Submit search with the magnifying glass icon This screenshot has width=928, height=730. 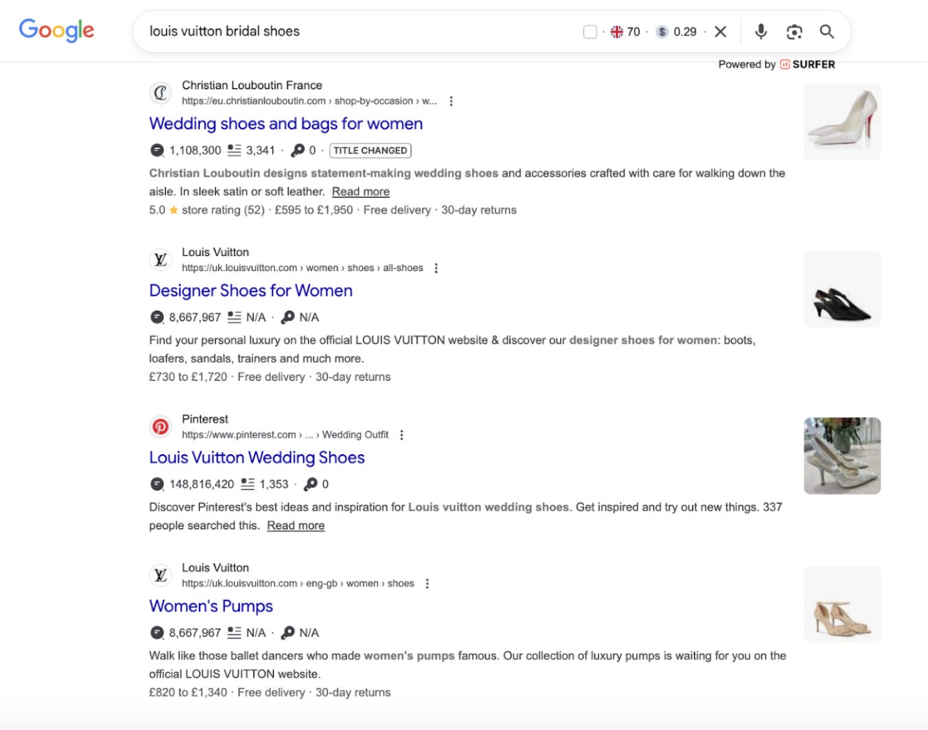(827, 32)
